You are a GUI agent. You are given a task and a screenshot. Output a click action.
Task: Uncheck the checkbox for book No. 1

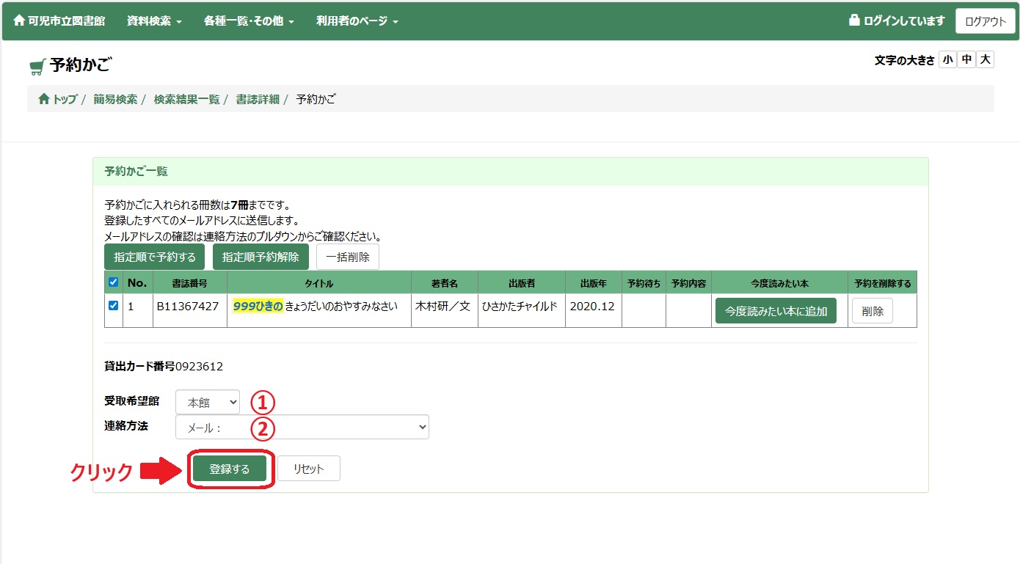(x=114, y=306)
